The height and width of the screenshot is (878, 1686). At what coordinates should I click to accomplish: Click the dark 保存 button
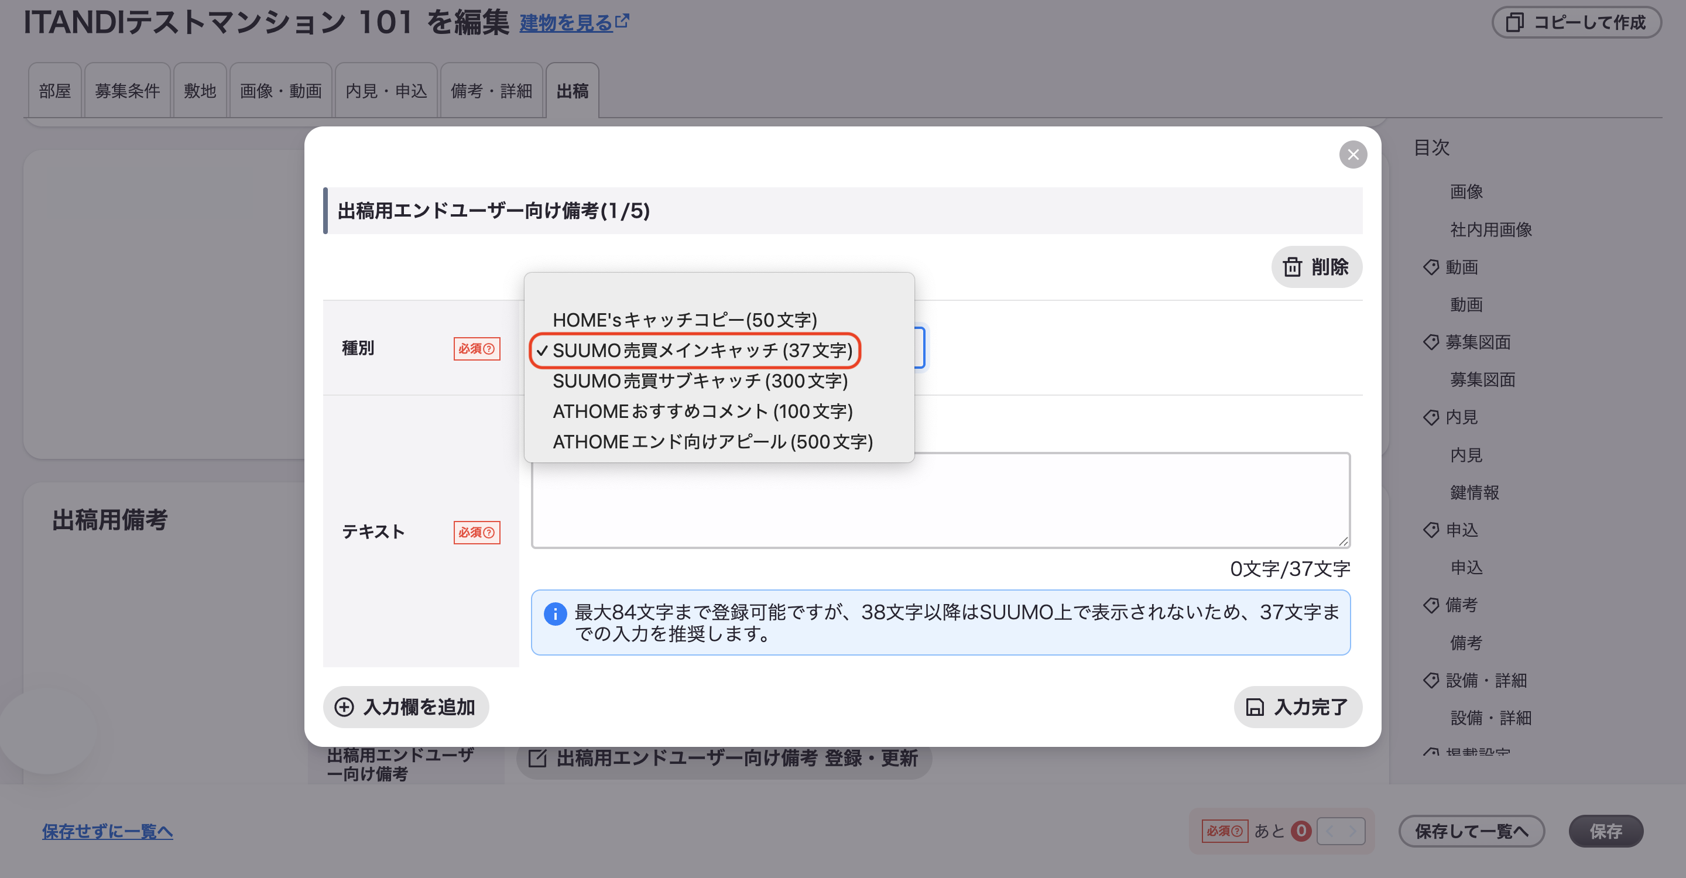coord(1606,832)
